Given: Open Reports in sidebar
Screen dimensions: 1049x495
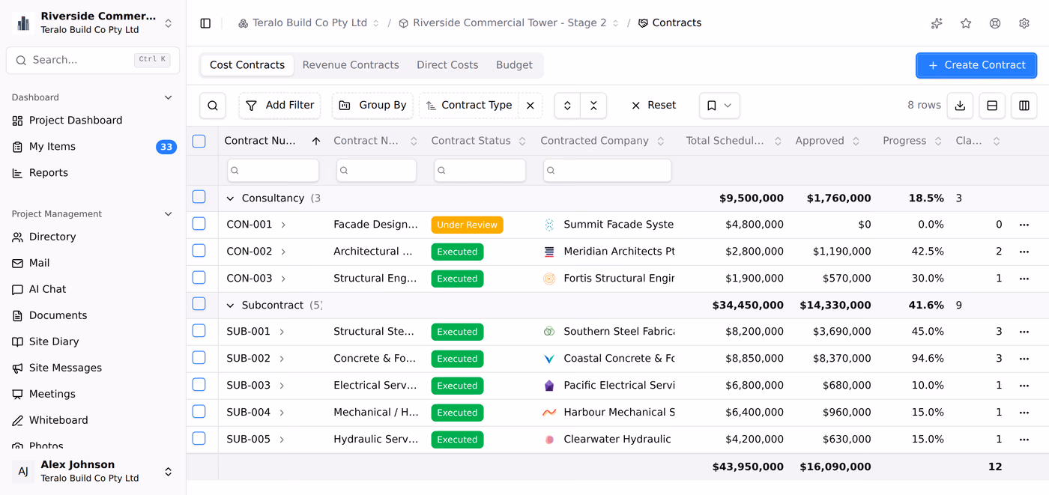Looking at the screenshot, I should pos(93,173).
